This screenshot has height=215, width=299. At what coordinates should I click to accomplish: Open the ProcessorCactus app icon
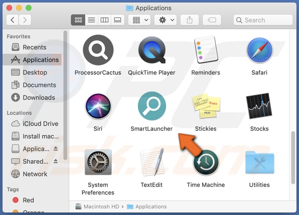(98, 50)
